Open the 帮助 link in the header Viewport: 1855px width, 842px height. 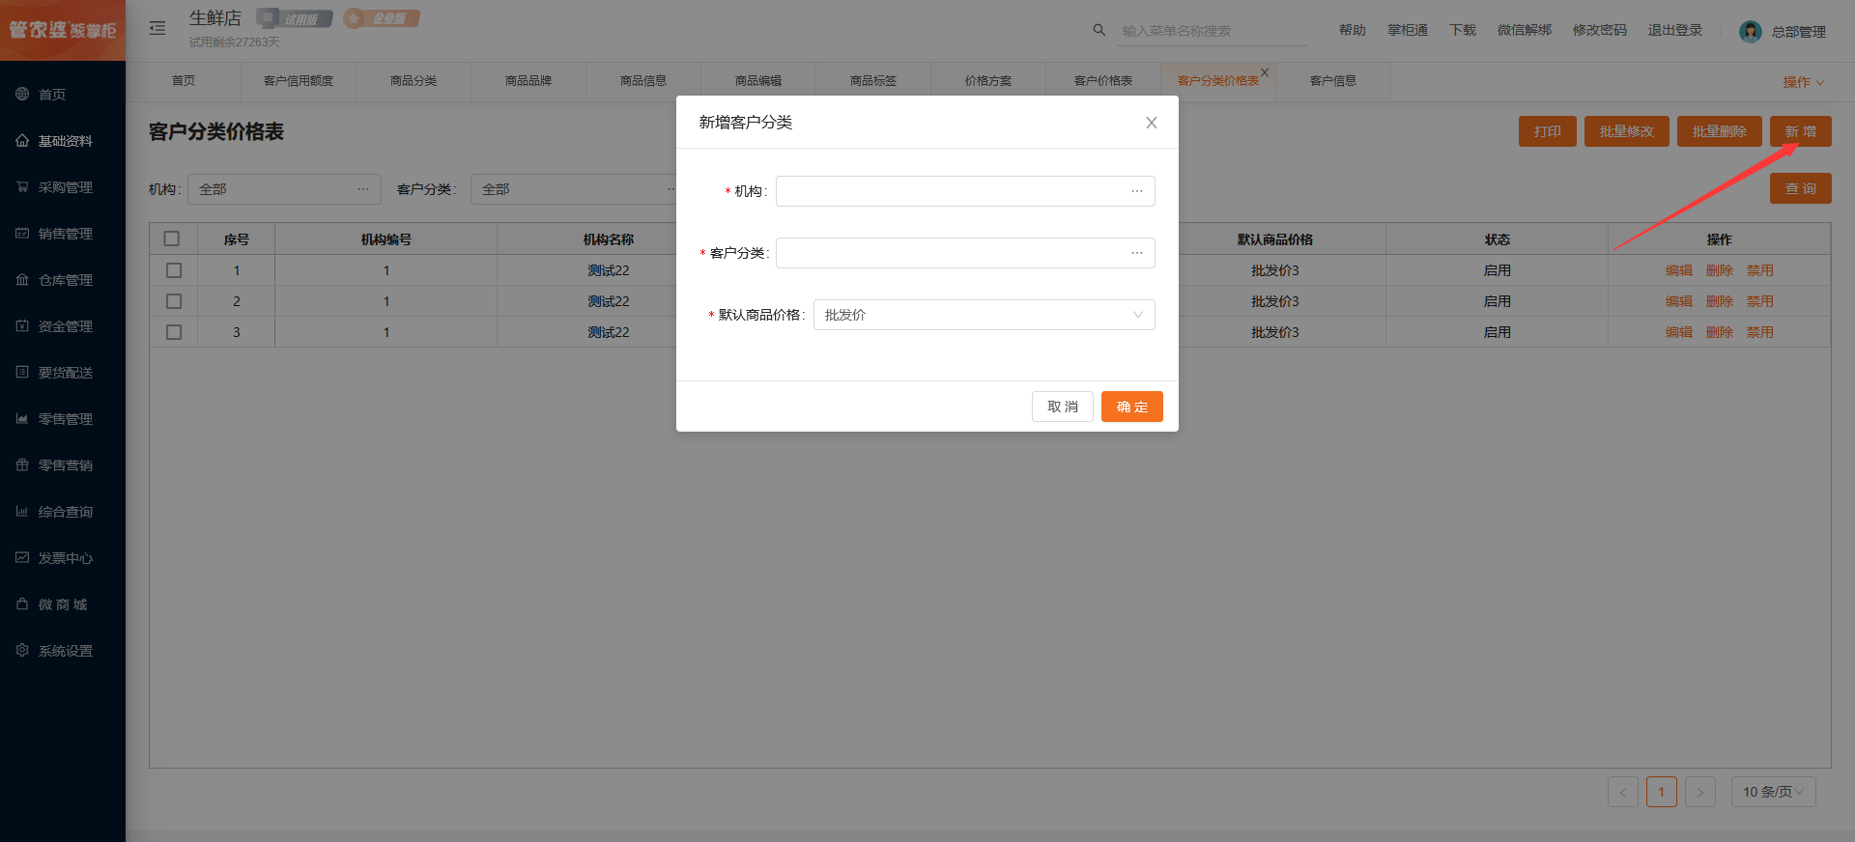tap(1353, 30)
